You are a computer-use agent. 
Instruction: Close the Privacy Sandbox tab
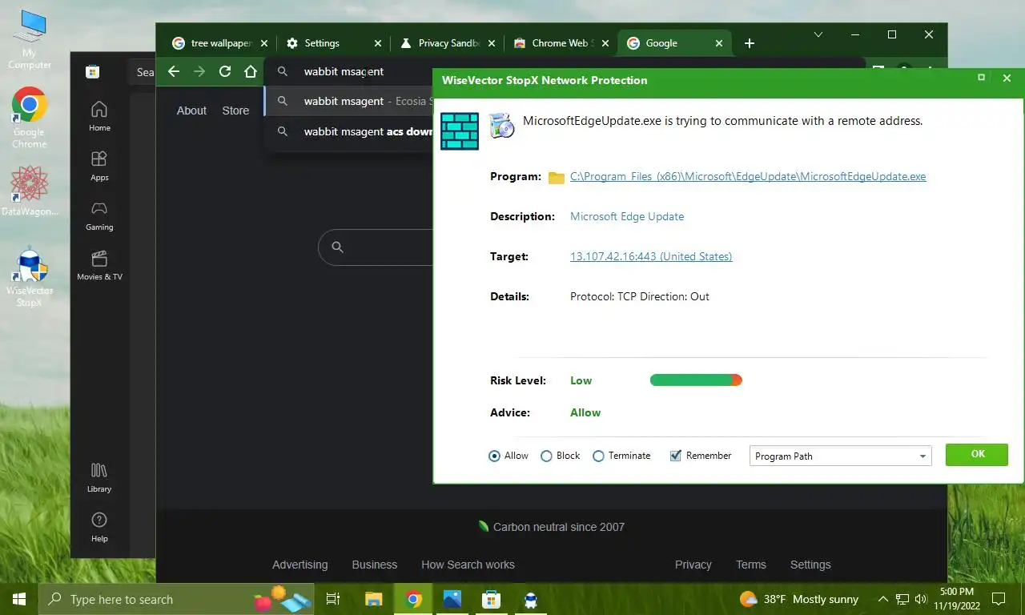[492, 43]
